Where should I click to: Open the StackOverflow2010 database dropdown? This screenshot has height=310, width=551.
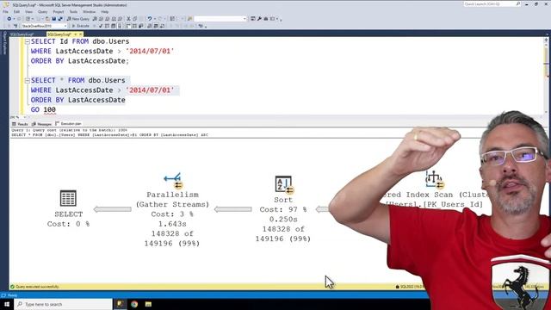(x=44, y=26)
